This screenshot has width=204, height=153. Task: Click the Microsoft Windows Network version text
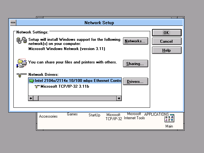(67, 49)
